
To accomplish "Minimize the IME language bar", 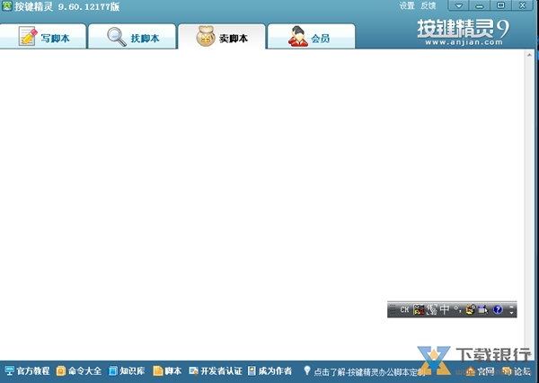I will (x=511, y=306).
